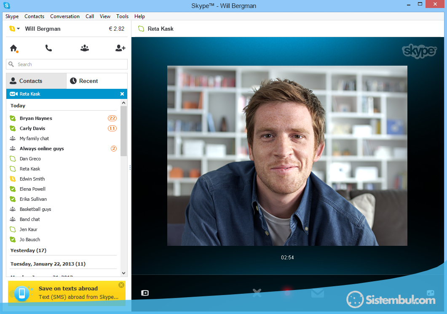
Task: Open Jen Kaur conversation
Action: pos(29,229)
